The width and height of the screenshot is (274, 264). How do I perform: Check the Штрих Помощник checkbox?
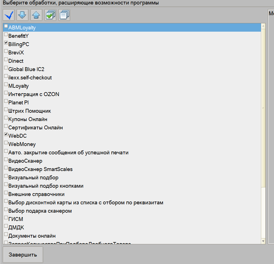click(6, 110)
